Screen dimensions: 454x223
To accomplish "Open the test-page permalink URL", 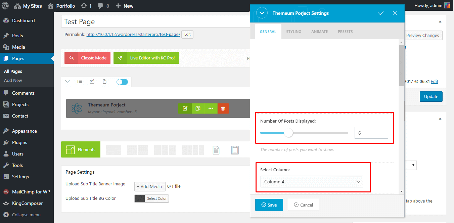I will [133, 34].
